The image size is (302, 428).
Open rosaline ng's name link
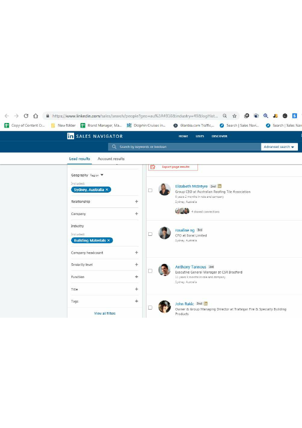(x=185, y=230)
